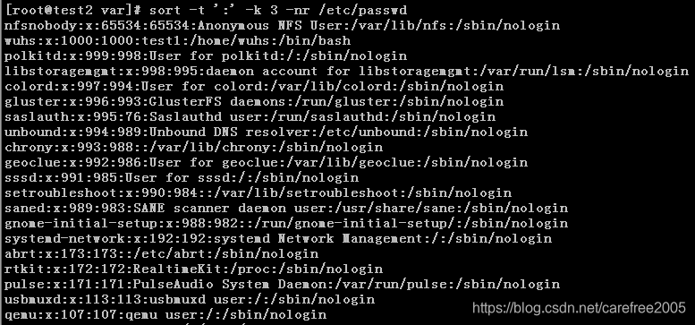The height and width of the screenshot is (325, 695).
Task: Click the gnome-initial-setup entry line
Action: pyautogui.click(x=286, y=224)
